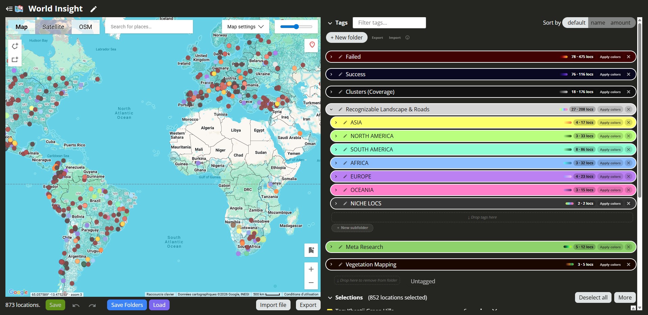Rename the EUROPE subfolder using pencil icon
Screen dimensions: 648x315
pyautogui.click(x=345, y=176)
